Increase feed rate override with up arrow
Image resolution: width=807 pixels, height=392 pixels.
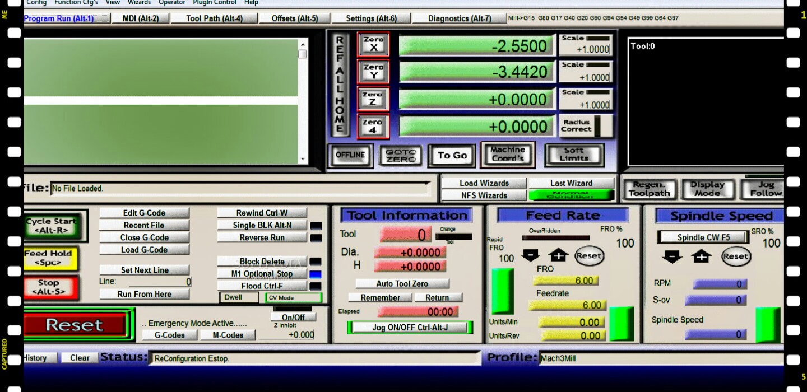click(558, 256)
